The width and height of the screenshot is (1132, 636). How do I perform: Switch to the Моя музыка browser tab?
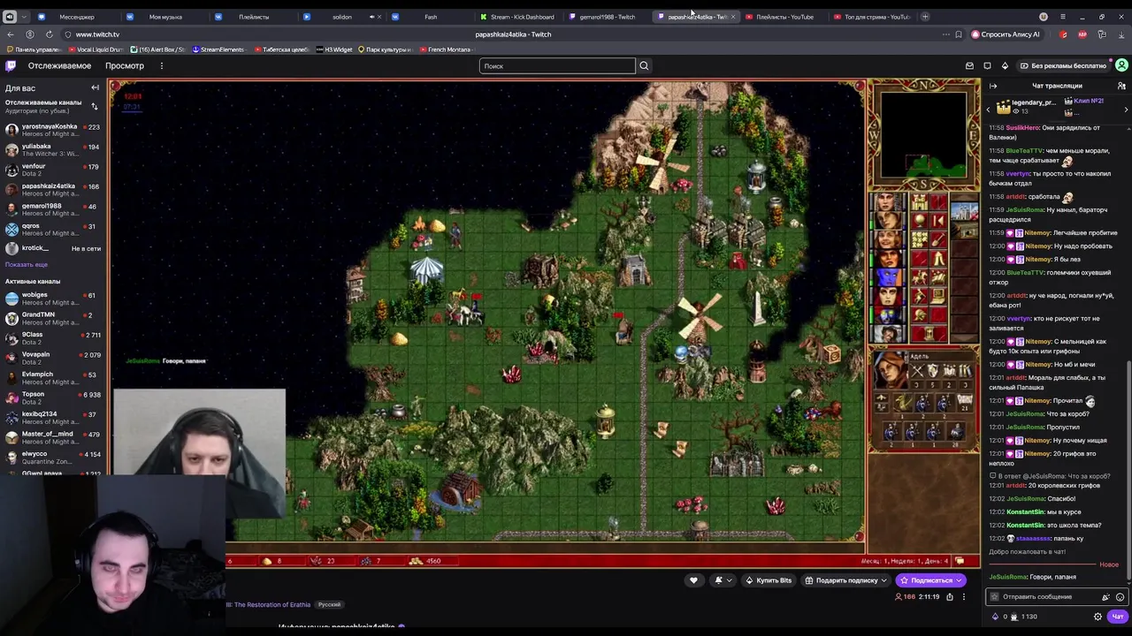click(x=165, y=17)
